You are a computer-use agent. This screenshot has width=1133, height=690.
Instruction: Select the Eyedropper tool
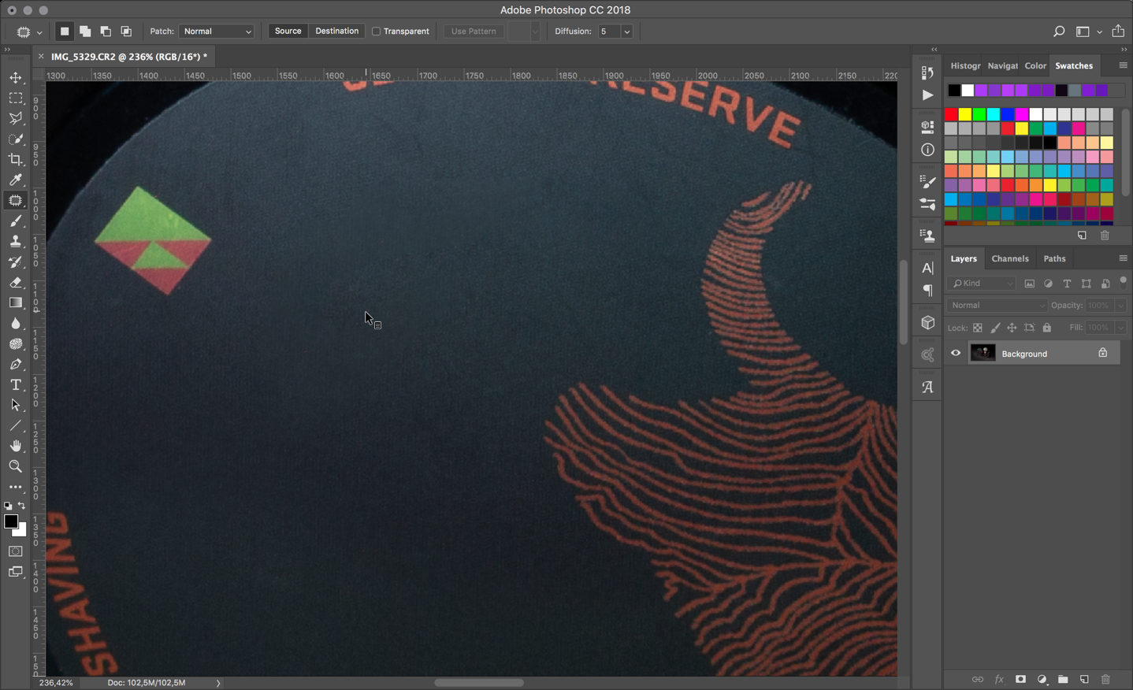(16, 180)
